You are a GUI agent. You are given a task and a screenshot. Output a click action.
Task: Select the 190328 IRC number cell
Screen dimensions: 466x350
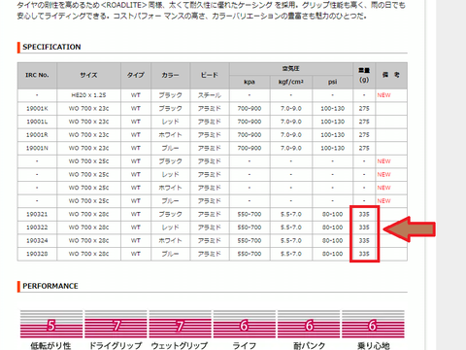click(x=37, y=254)
